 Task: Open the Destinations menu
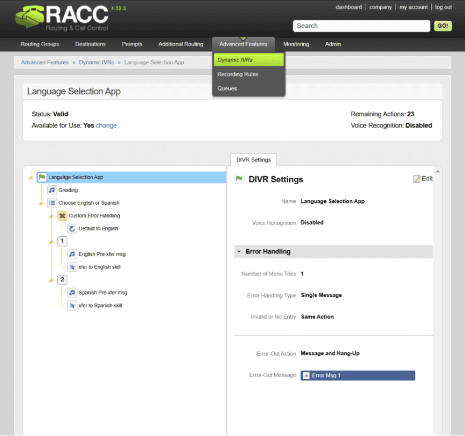tap(90, 44)
